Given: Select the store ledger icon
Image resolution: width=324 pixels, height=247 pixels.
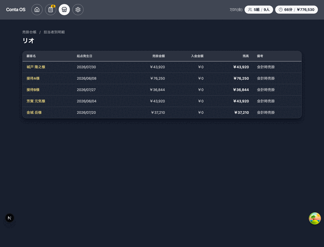Looking at the screenshot, I should [64, 10].
